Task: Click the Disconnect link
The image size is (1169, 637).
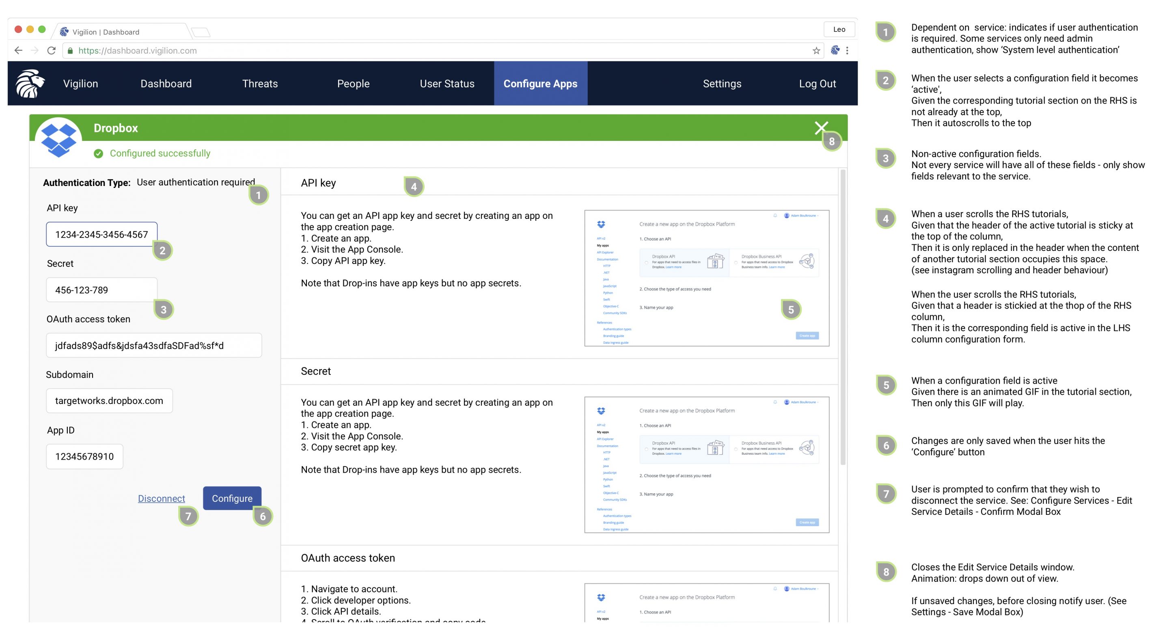Action: [161, 498]
